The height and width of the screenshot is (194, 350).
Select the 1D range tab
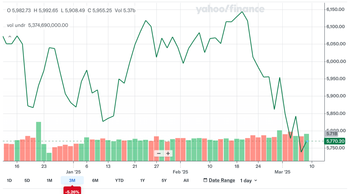point(9,180)
